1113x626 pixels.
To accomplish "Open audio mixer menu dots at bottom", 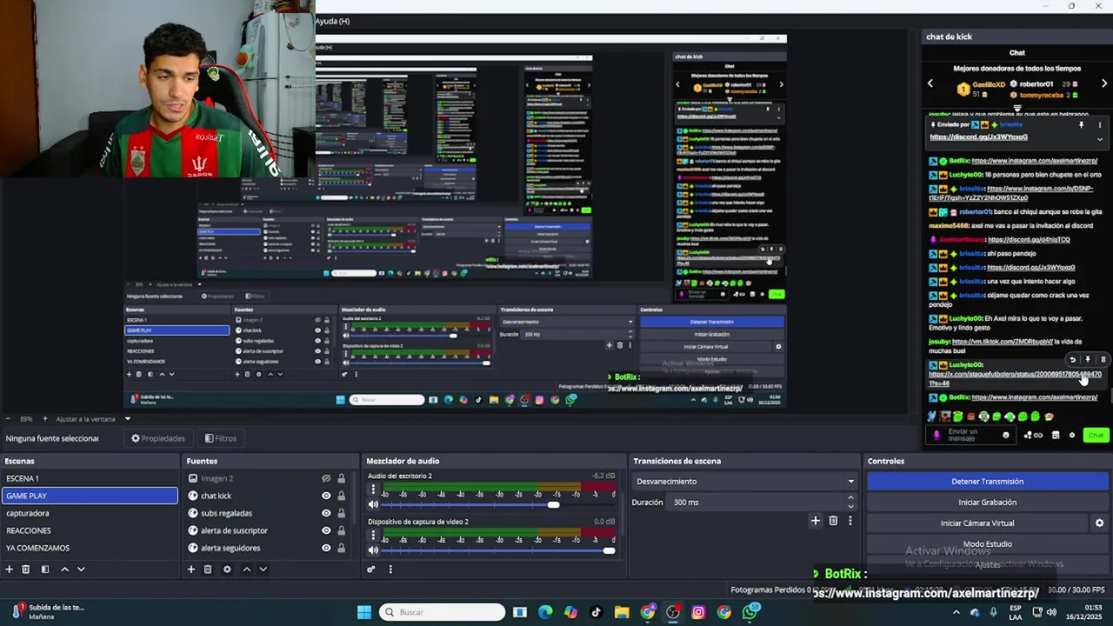I will pyautogui.click(x=390, y=569).
